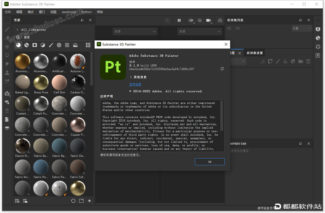Open the Help menu
The height and width of the screenshot is (213, 325).
[x=100, y=12]
